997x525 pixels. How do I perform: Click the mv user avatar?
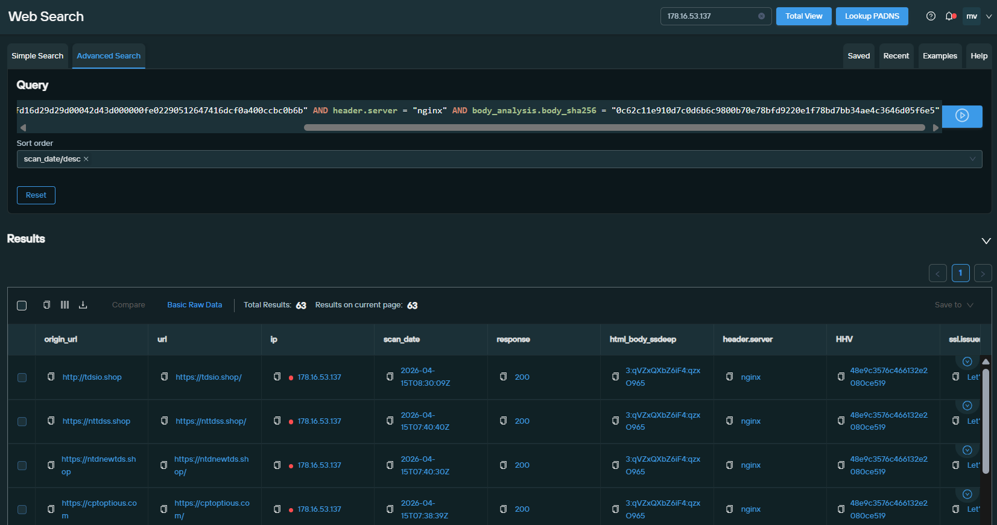click(x=972, y=16)
